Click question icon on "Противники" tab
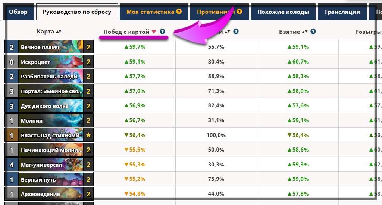Viewport: 382px width, 205px height. [x=239, y=12]
